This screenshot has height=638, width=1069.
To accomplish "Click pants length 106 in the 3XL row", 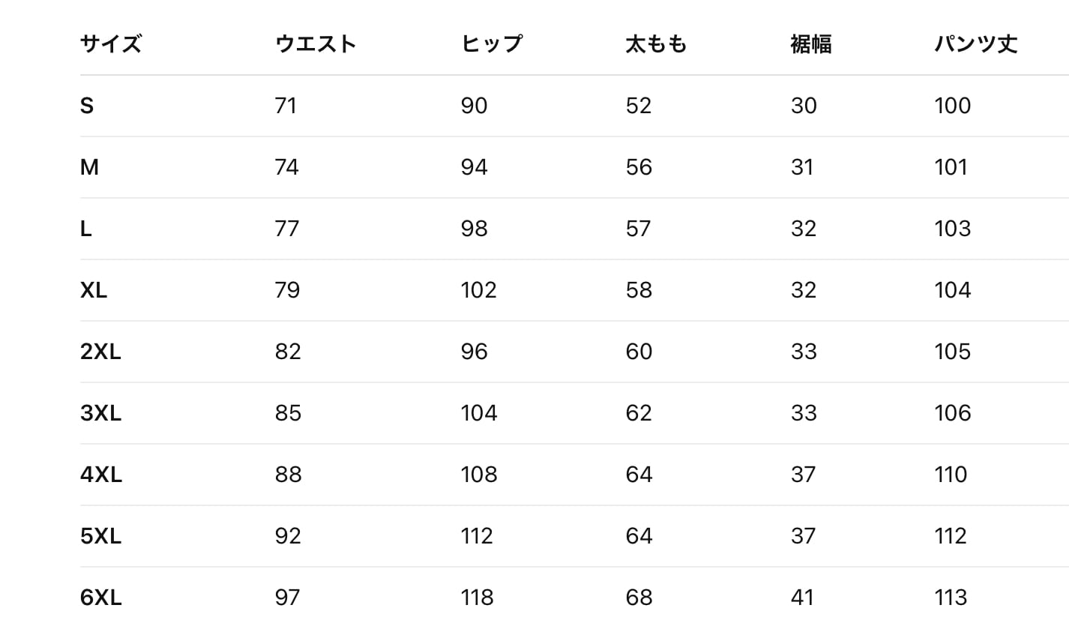I will tap(952, 413).
